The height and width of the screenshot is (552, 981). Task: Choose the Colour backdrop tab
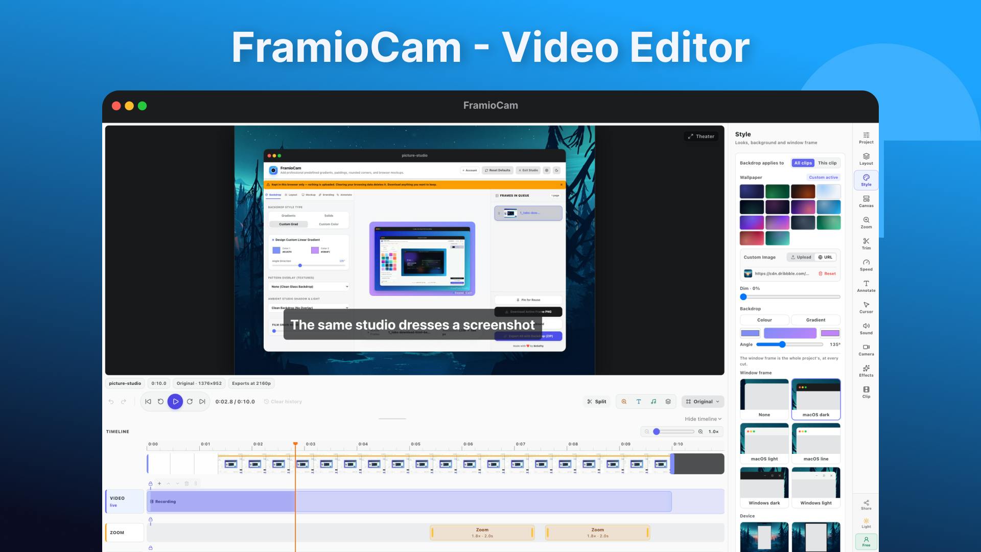tap(764, 320)
